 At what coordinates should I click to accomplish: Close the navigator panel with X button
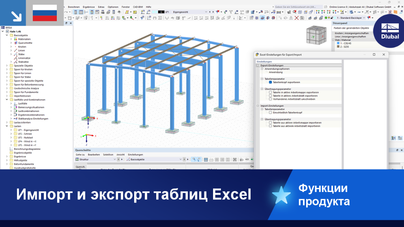(71, 23)
